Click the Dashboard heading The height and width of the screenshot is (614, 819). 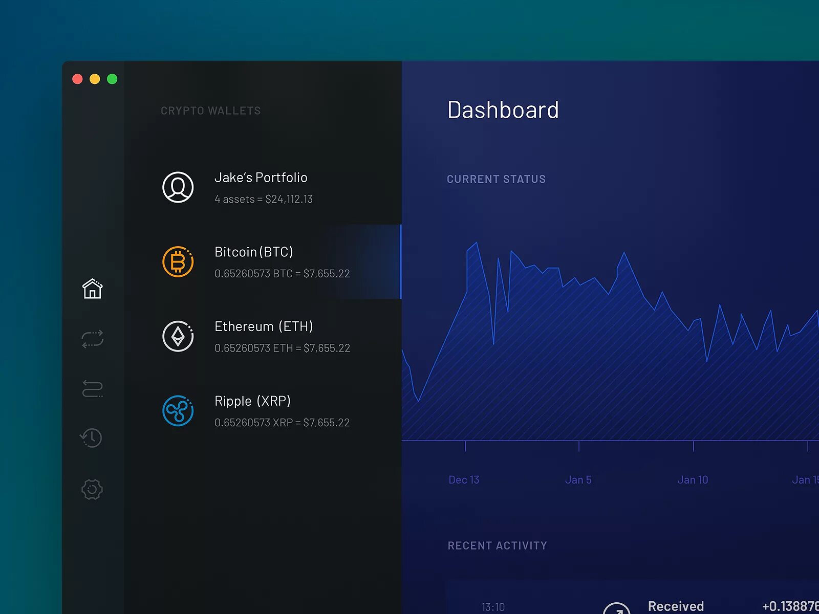tap(503, 110)
